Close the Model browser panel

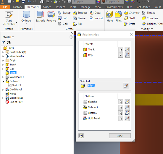[72, 33]
